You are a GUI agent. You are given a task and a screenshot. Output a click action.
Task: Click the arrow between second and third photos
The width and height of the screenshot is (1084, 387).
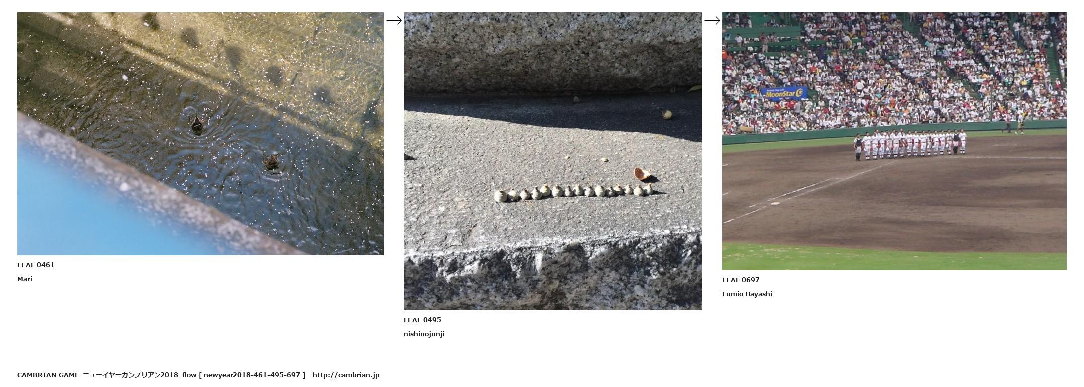[x=712, y=20]
